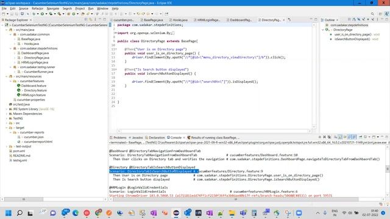Expand the folded import statement in editor

click(116, 33)
